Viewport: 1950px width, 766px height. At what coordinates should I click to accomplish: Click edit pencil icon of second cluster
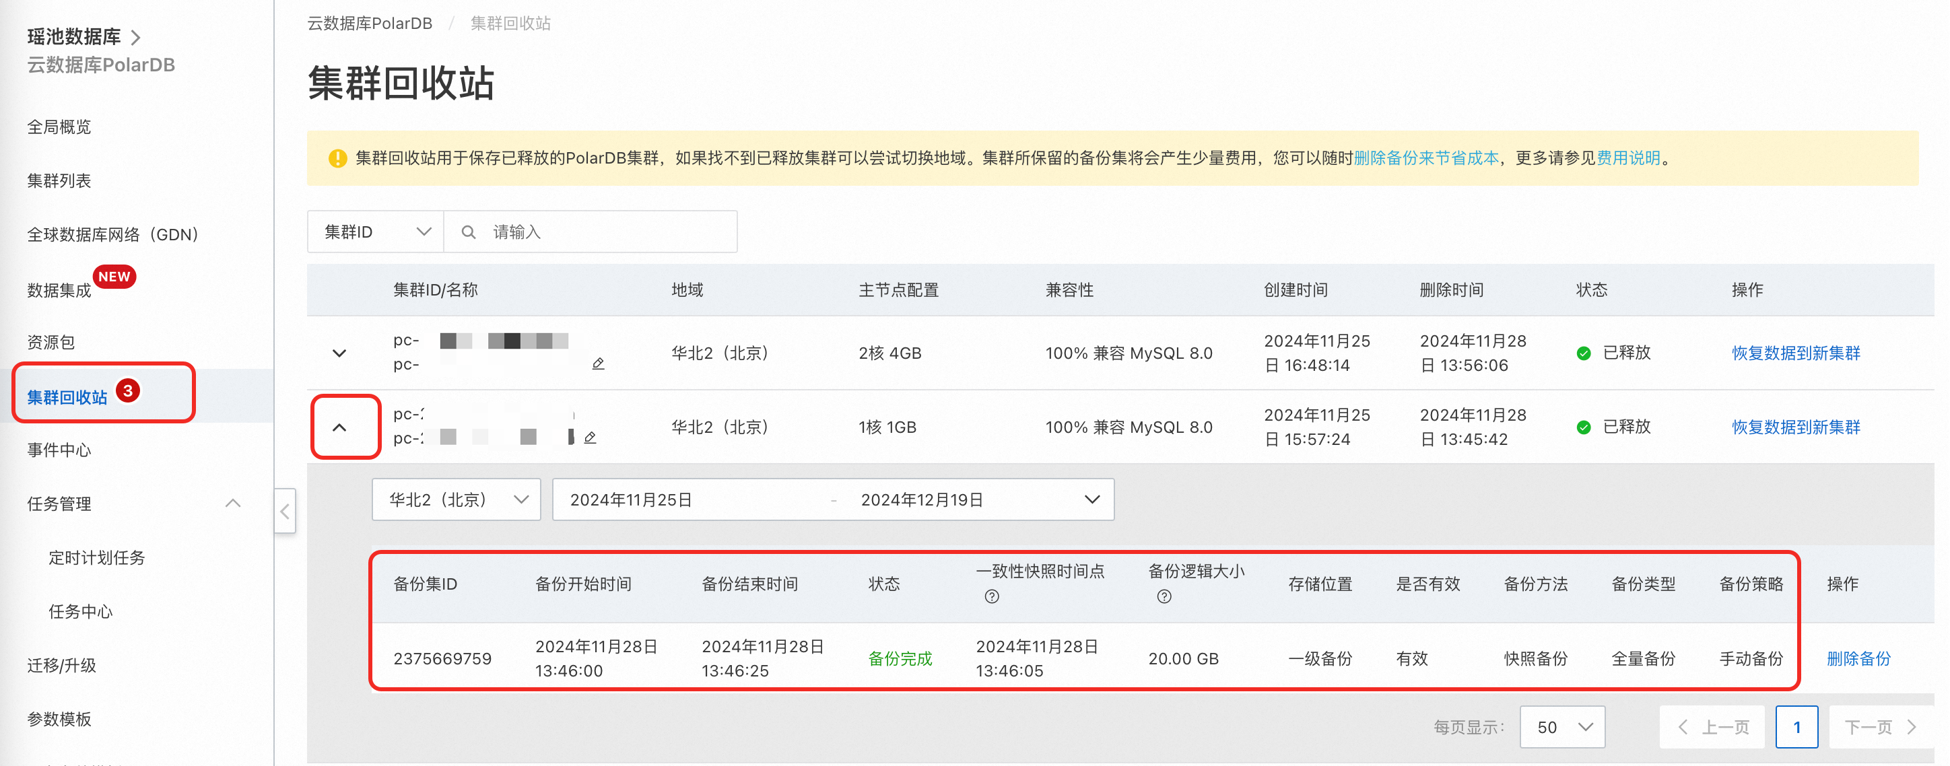tap(591, 438)
